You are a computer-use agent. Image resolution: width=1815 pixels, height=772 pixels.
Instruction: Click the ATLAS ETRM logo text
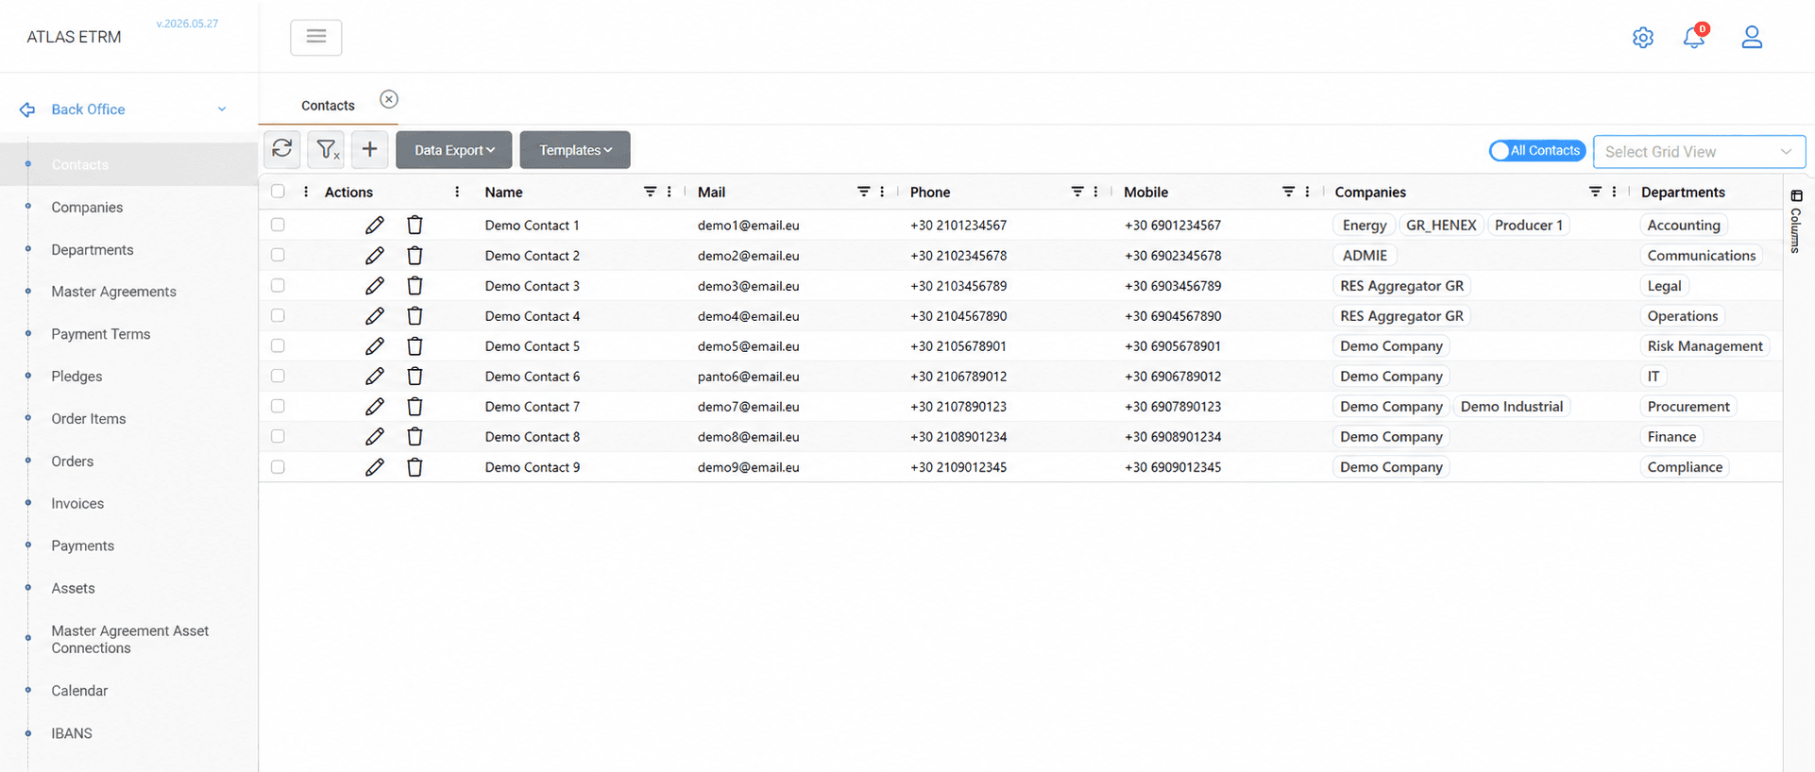(x=74, y=38)
